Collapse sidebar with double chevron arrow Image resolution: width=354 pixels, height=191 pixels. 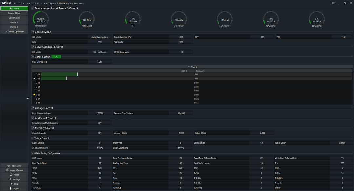pyautogui.click(x=28, y=98)
